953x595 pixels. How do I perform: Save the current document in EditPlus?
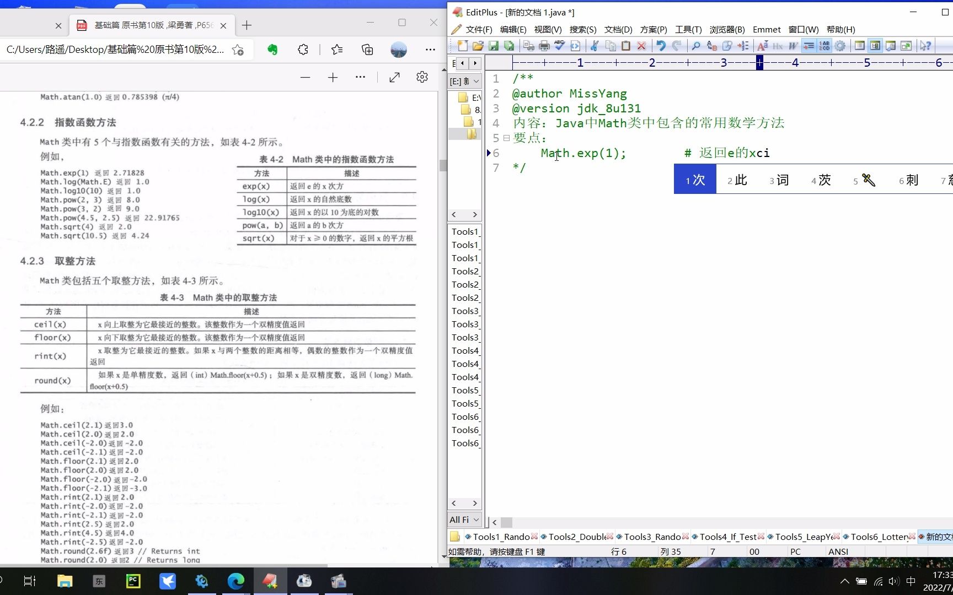click(494, 46)
